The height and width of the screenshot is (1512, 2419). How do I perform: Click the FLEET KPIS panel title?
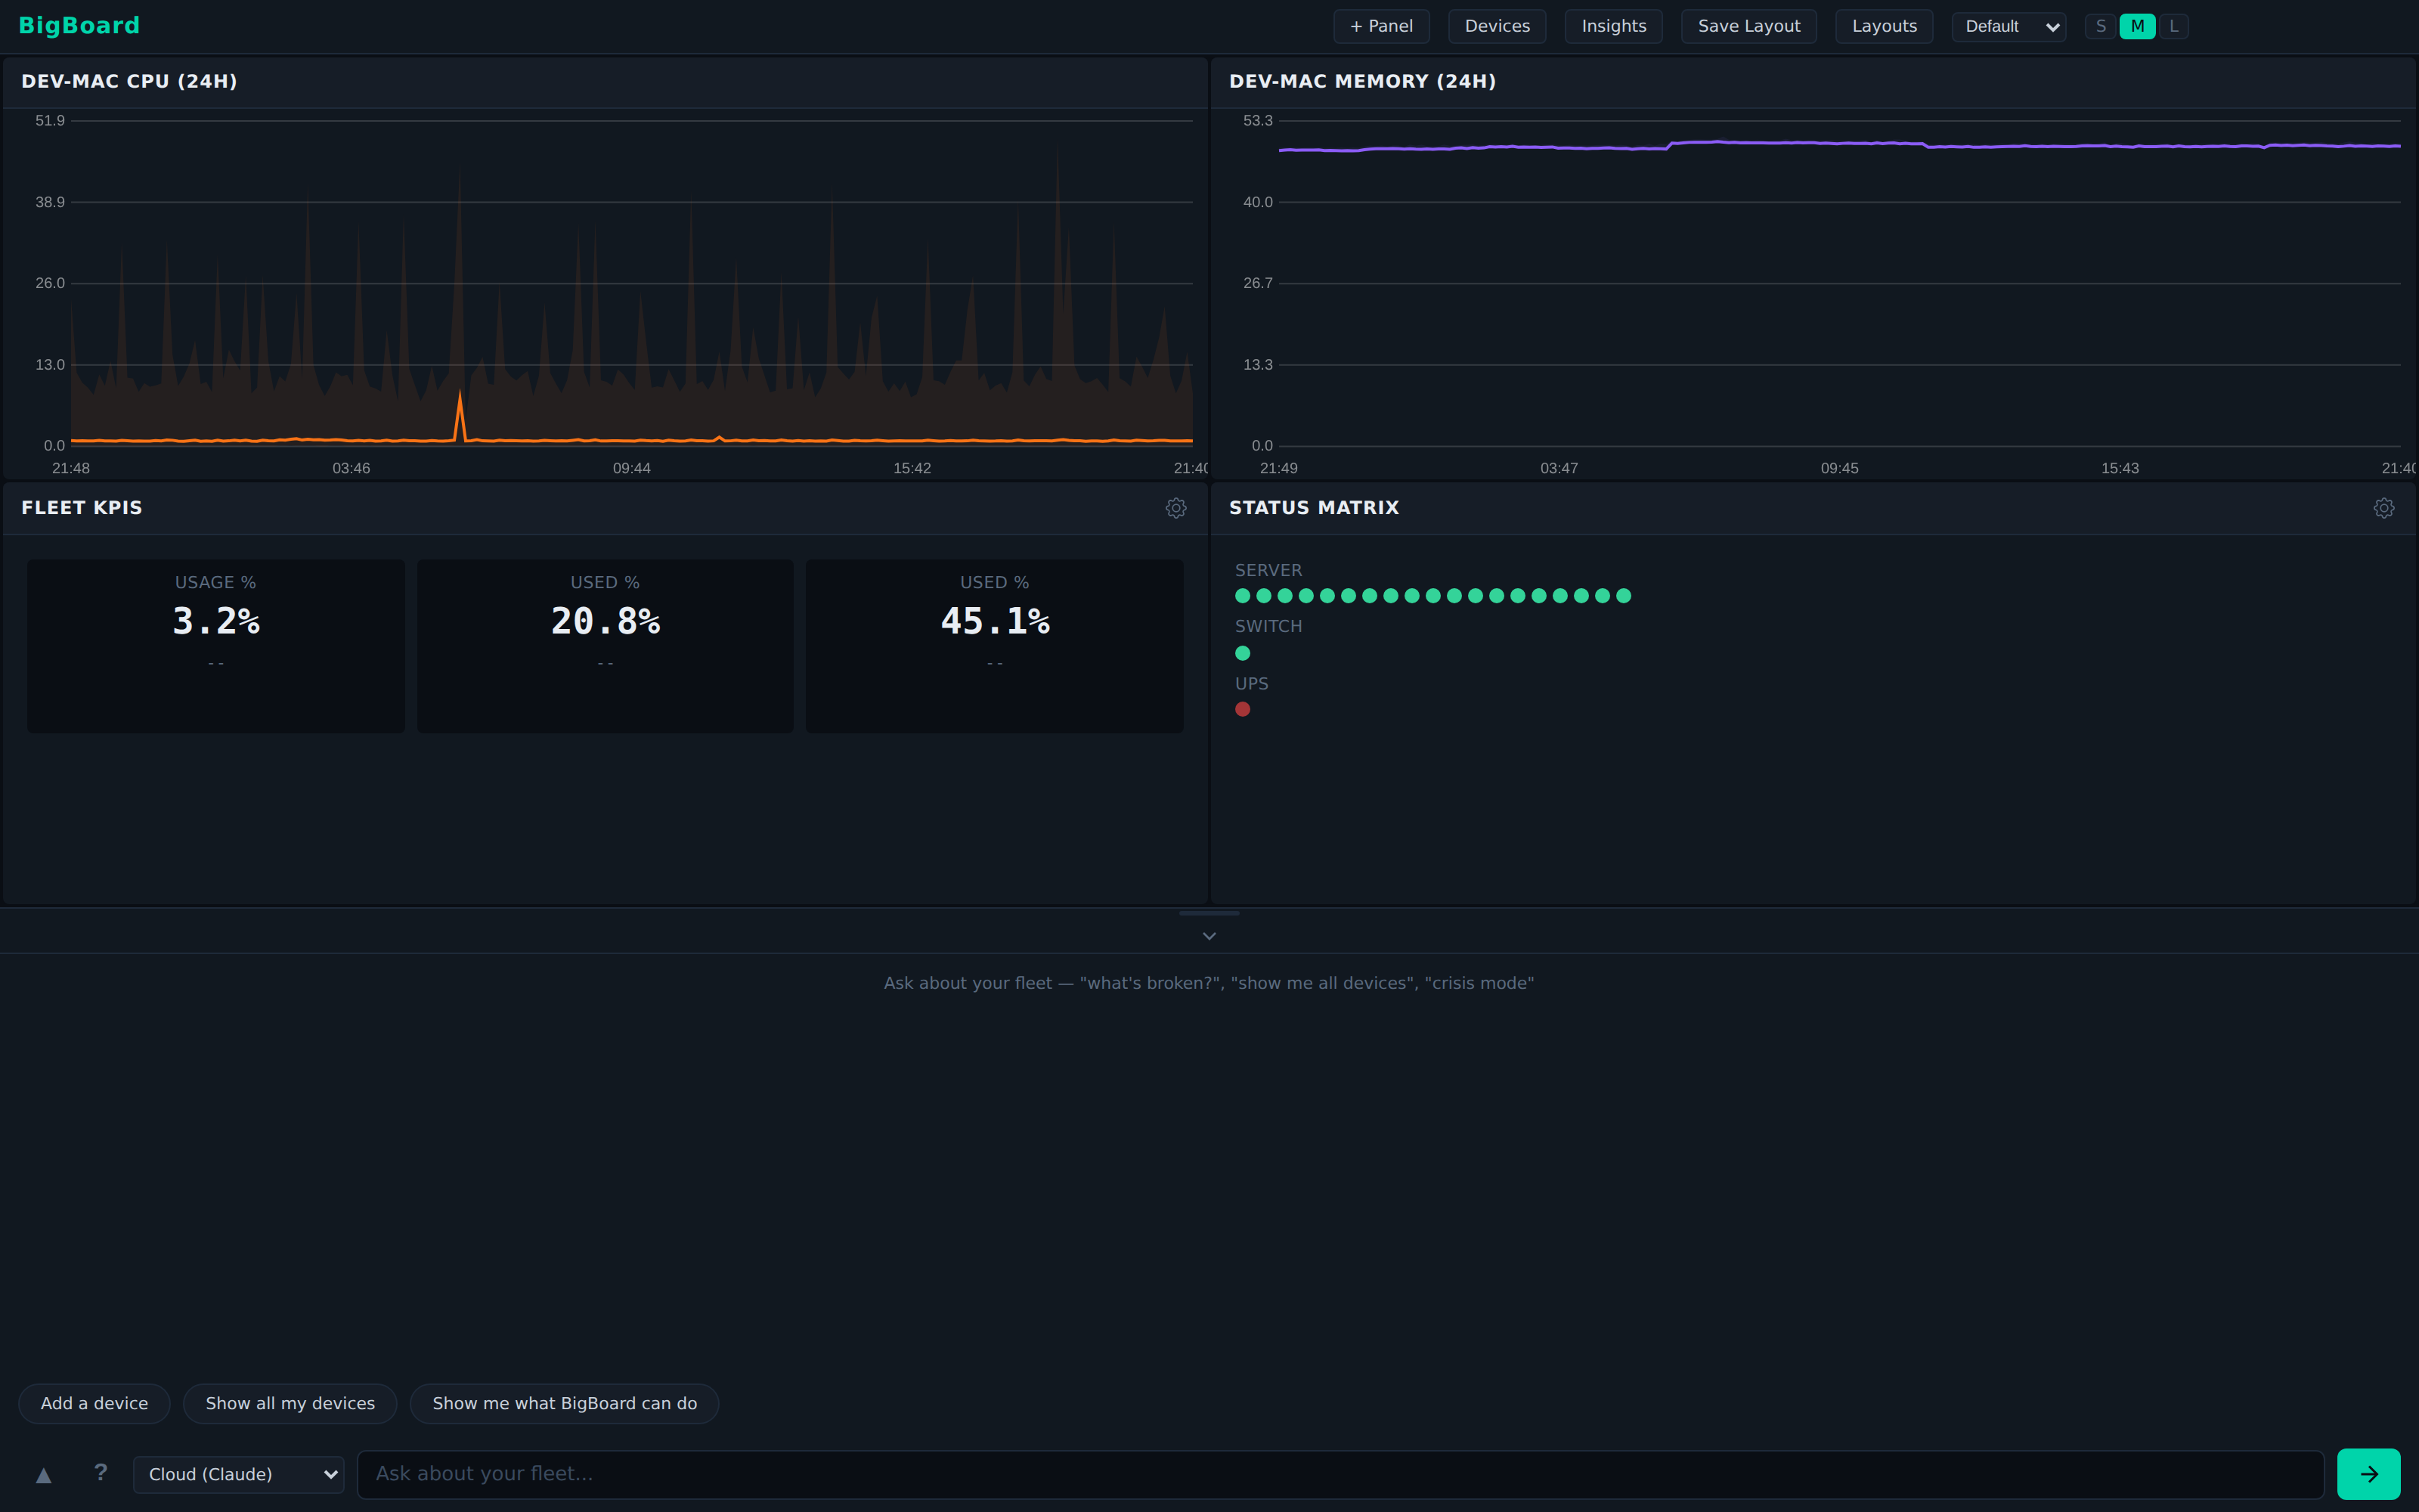[82, 508]
